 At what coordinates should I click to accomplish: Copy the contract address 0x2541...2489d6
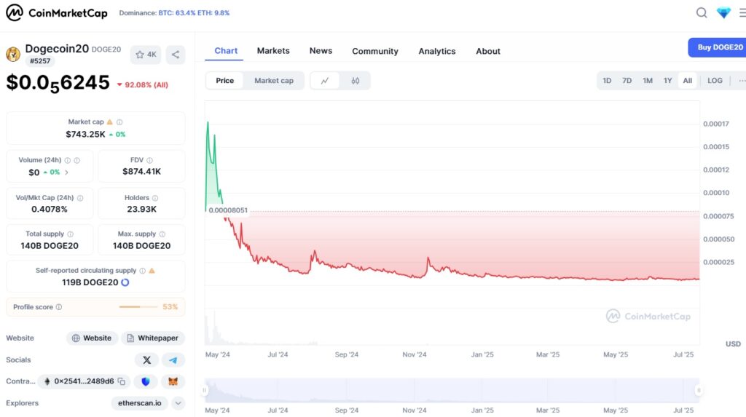point(122,381)
